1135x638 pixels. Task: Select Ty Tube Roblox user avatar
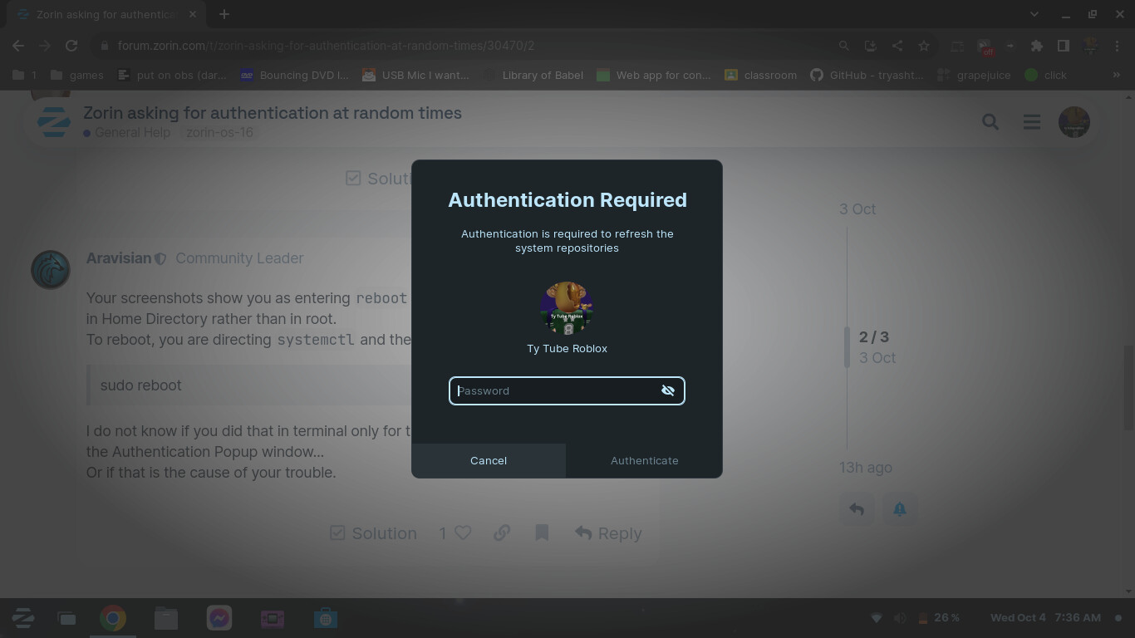point(567,308)
